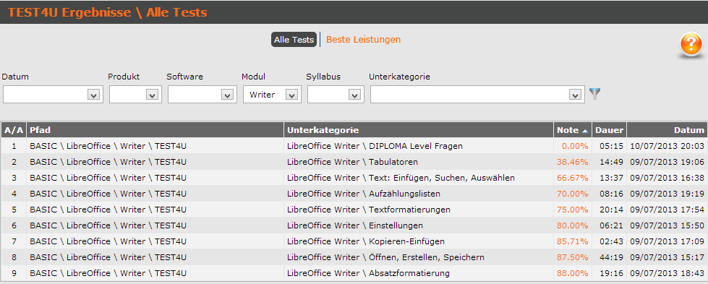Click the date 09/07/2013 17:09

pyautogui.click(x=667, y=241)
